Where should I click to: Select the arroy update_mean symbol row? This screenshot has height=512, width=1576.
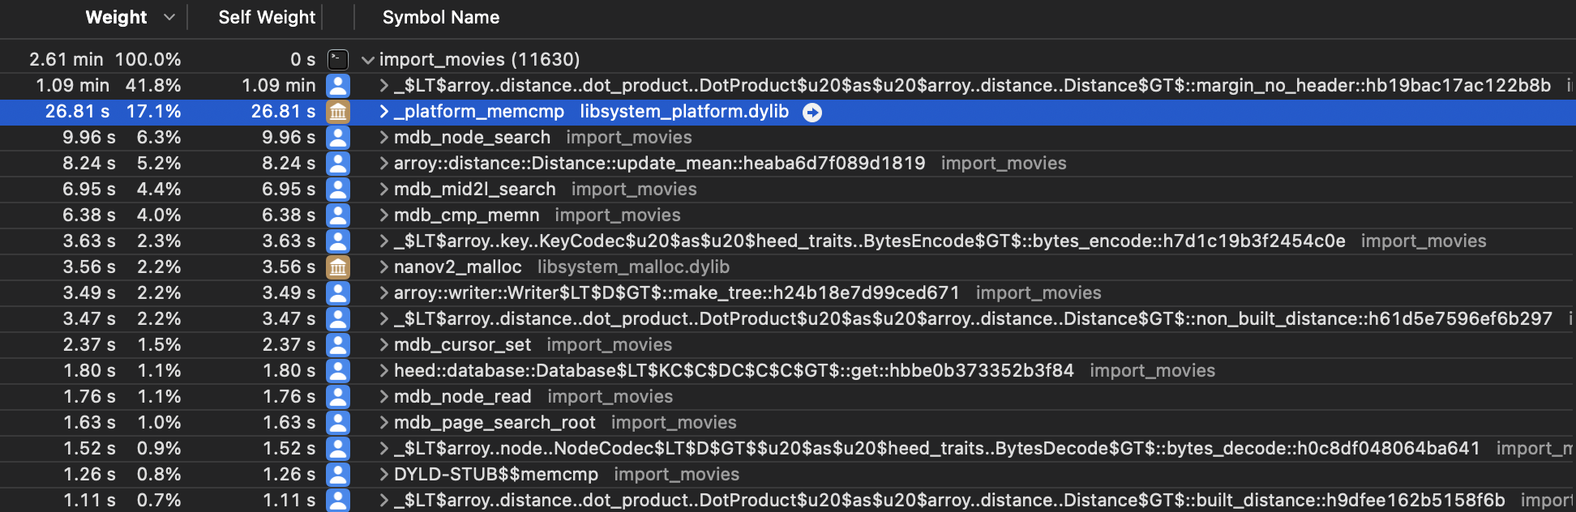(658, 164)
